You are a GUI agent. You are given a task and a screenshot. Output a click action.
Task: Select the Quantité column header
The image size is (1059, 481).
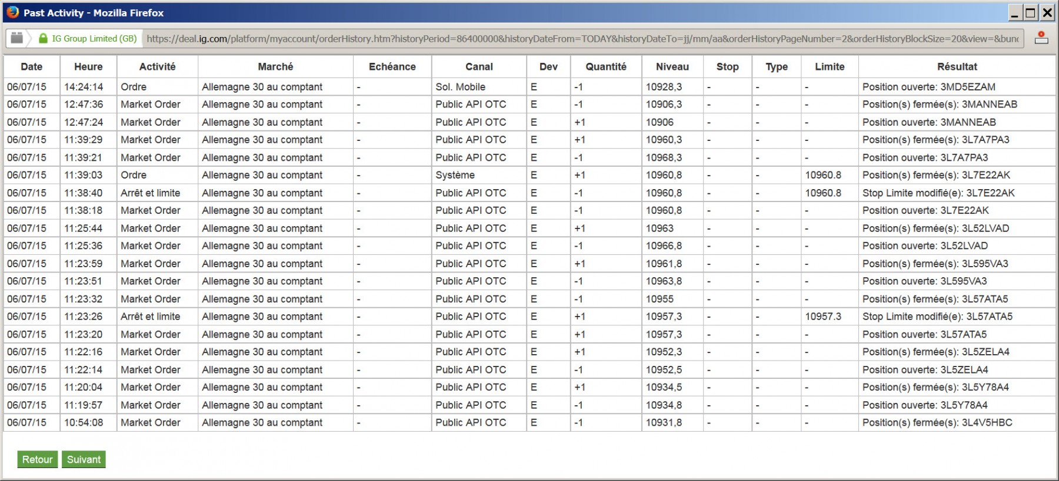[x=606, y=67]
